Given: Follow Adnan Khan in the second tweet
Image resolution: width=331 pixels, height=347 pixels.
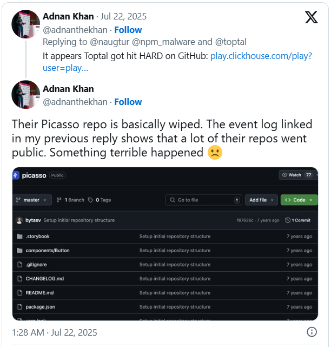Looking at the screenshot, I should click(x=128, y=102).
